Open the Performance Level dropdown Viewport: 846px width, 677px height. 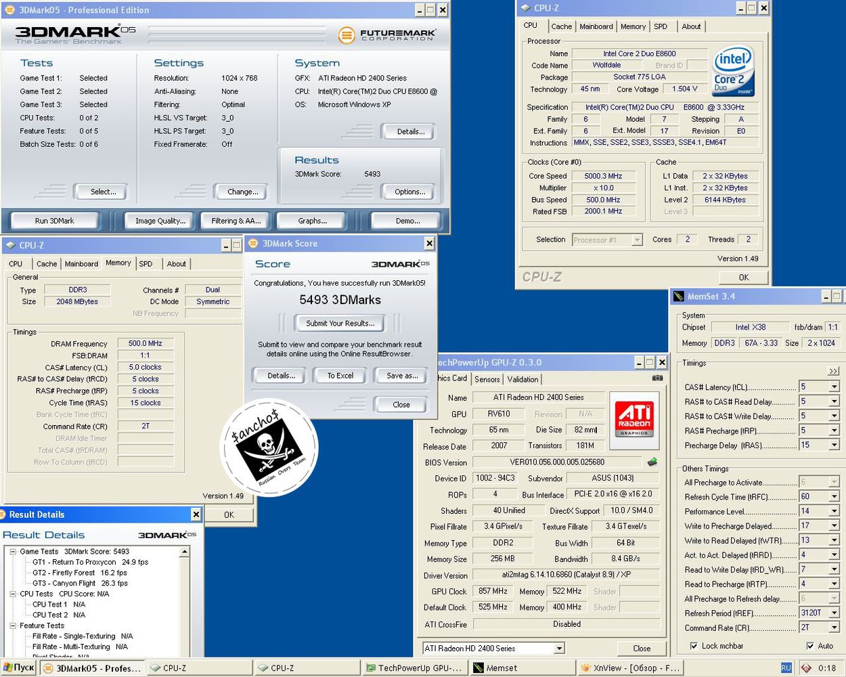pyautogui.click(x=834, y=511)
